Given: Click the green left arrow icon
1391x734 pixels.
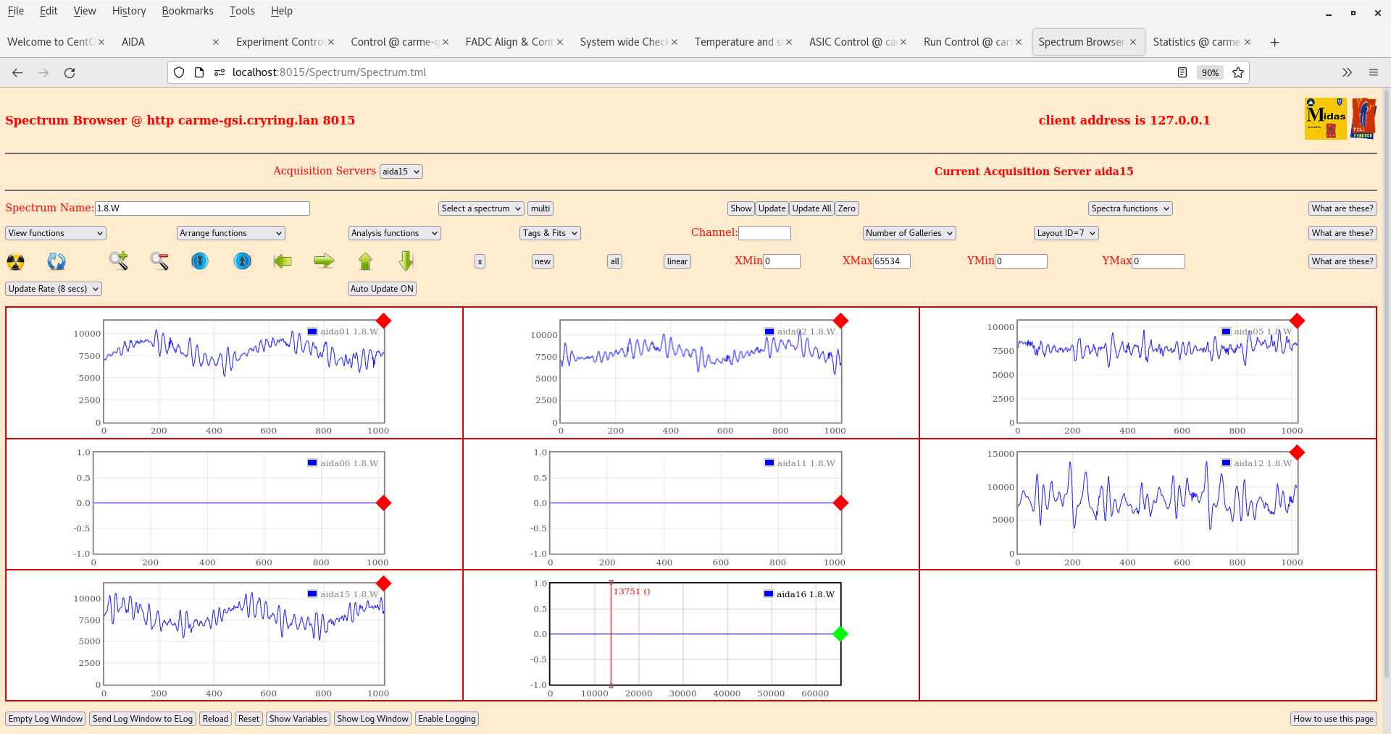Looking at the screenshot, I should pos(283,261).
